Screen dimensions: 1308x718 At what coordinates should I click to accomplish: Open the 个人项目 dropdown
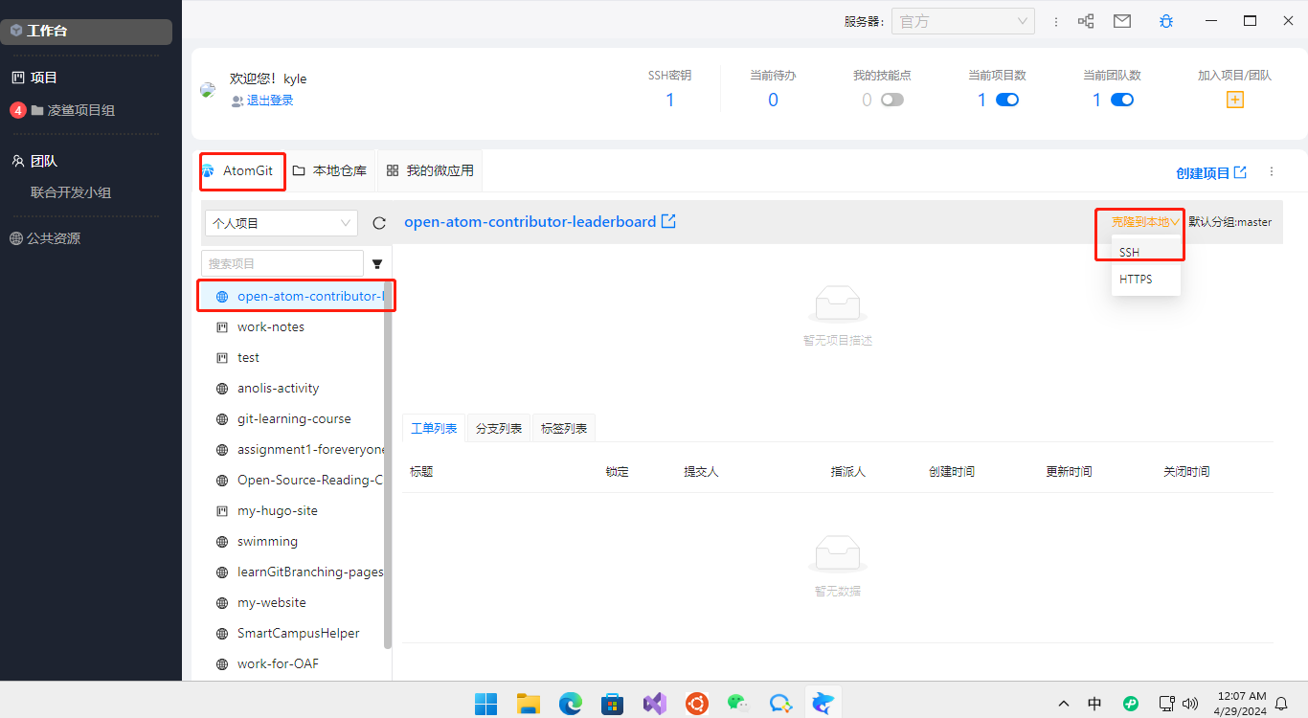click(x=282, y=223)
